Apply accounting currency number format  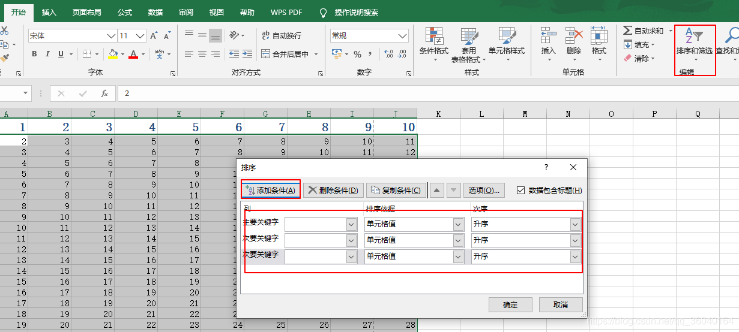(x=336, y=54)
